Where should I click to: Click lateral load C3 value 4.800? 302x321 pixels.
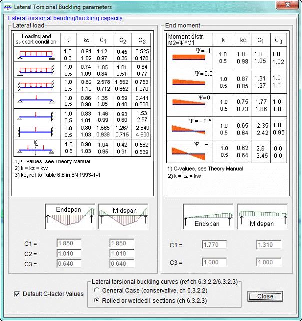pyautogui.click(x=142, y=135)
